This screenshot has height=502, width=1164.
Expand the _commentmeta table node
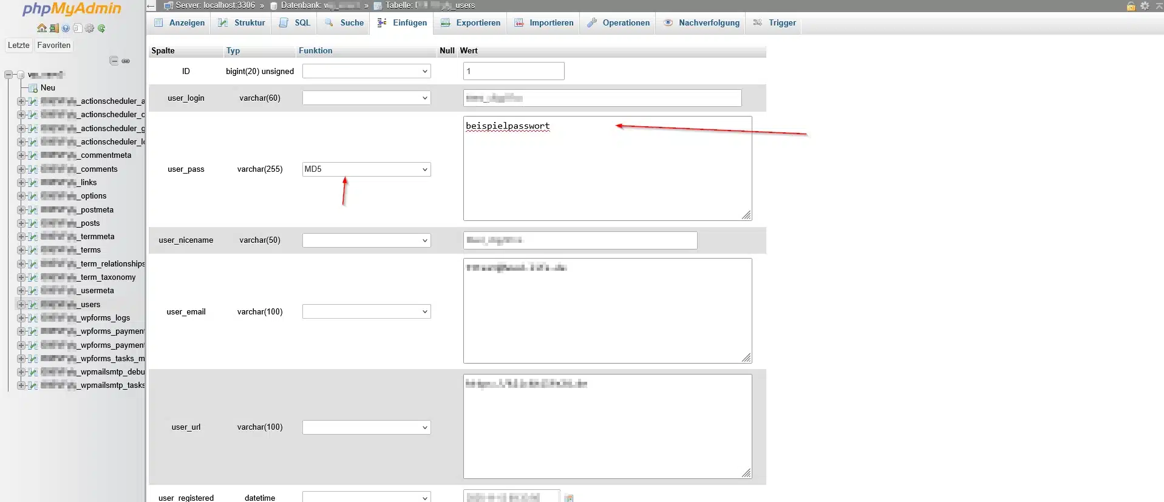[x=21, y=155]
